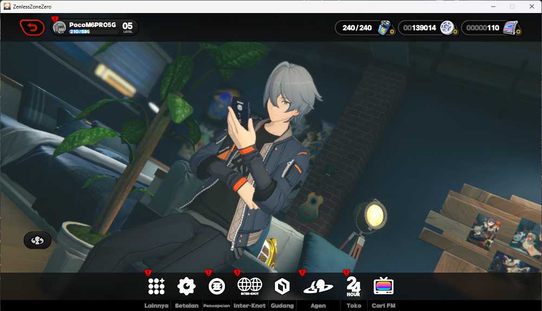The width and height of the screenshot is (542, 311).
Task: Close the ZenlessZoneZero window
Action: 532,6
